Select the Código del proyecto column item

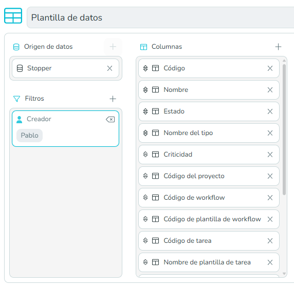(209, 176)
